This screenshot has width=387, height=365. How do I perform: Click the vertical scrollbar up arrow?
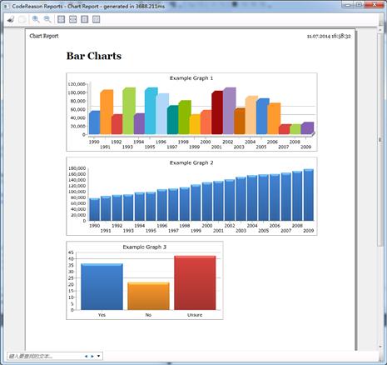click(380, 30)
